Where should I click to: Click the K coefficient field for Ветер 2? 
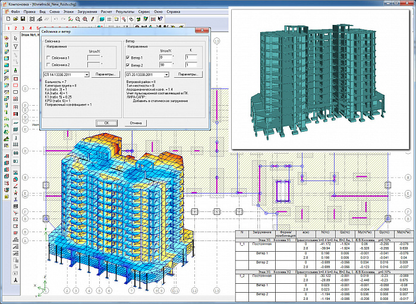pyautogui.click(x=191, y=65)
